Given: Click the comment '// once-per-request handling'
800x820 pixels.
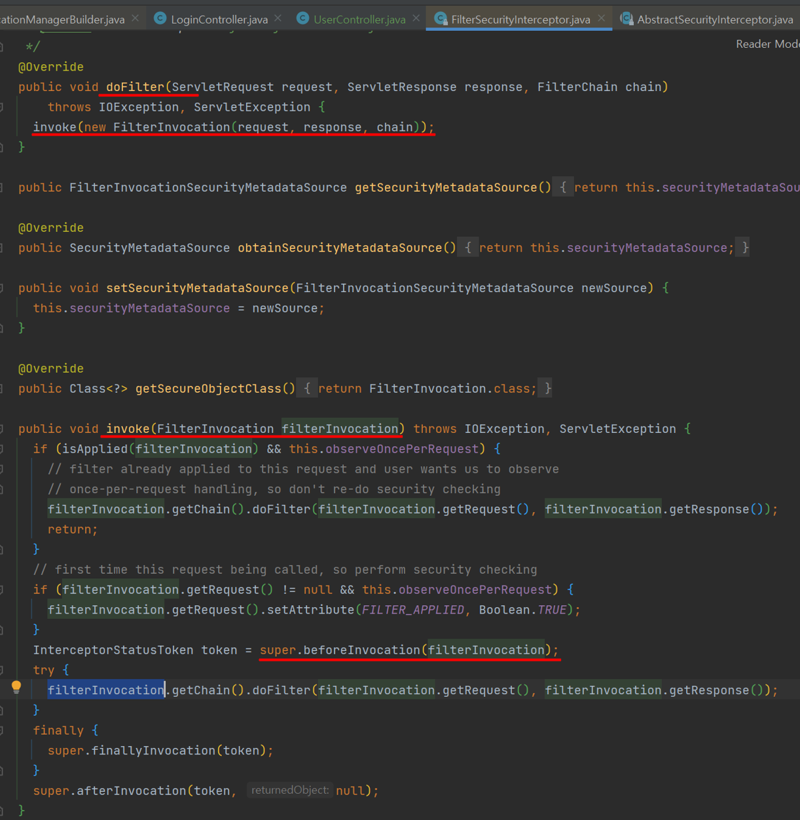Looking at the screenshot, I should click(274, 489).
